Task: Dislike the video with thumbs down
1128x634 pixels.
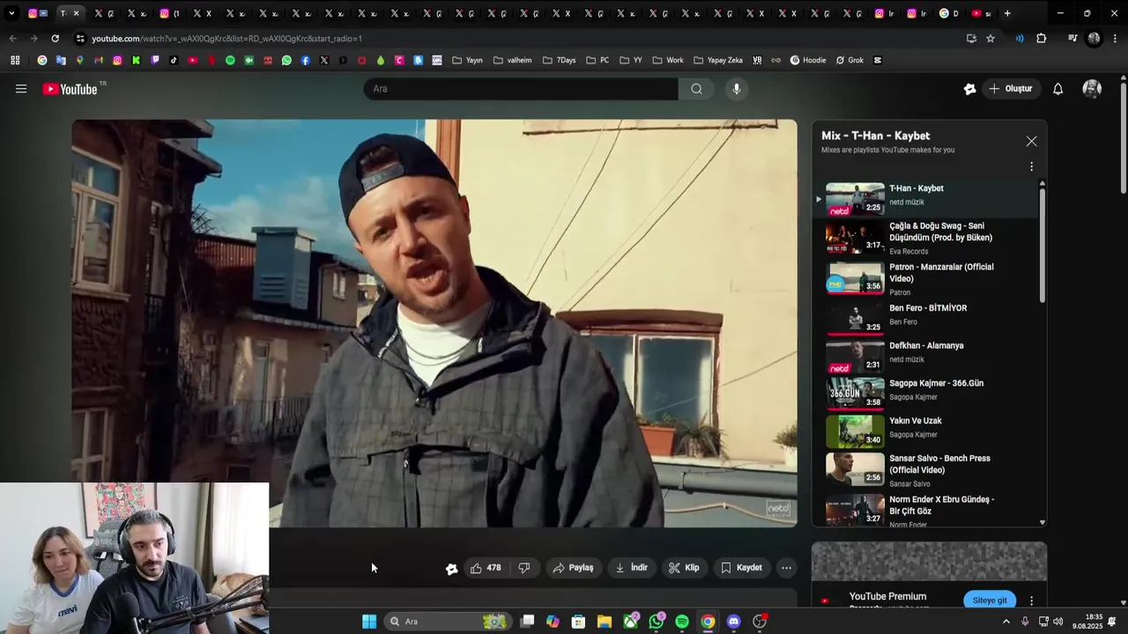Action: [x=524, y=568]
